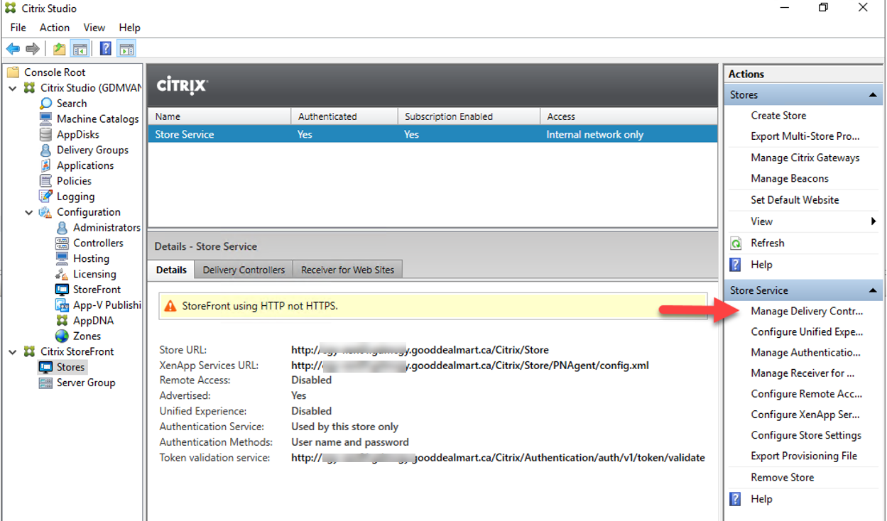This screenshot has height=521, width=887.
Task: Open the Receiver for Web Sites tab
Action: [x=347, y=270]
